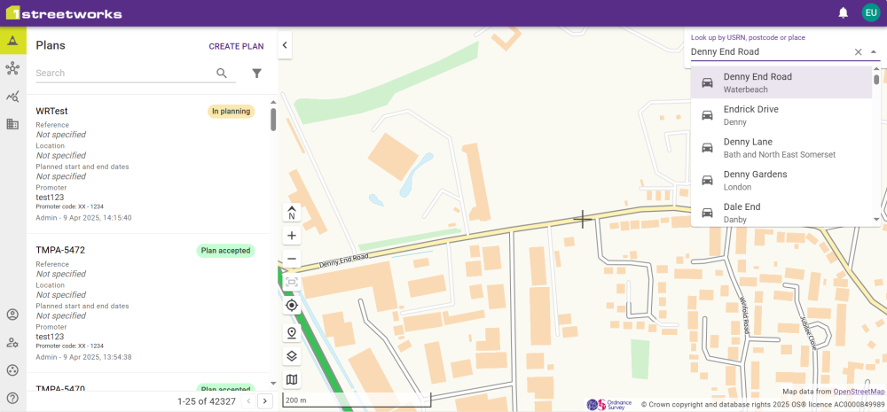
Task: Click 'Admin - 9 Apr 2025, 13:54:38' text
Action: click(83, 357)
